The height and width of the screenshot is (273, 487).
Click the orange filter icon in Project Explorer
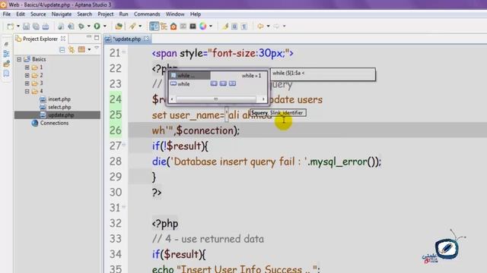[81, 49]
